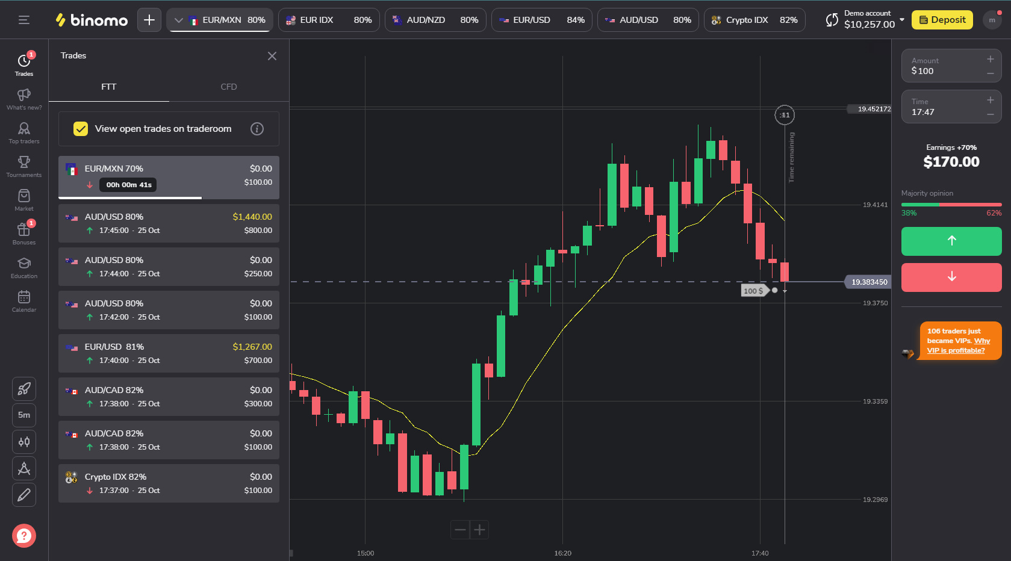Click the current price label 19.383450

coord(869,282)
